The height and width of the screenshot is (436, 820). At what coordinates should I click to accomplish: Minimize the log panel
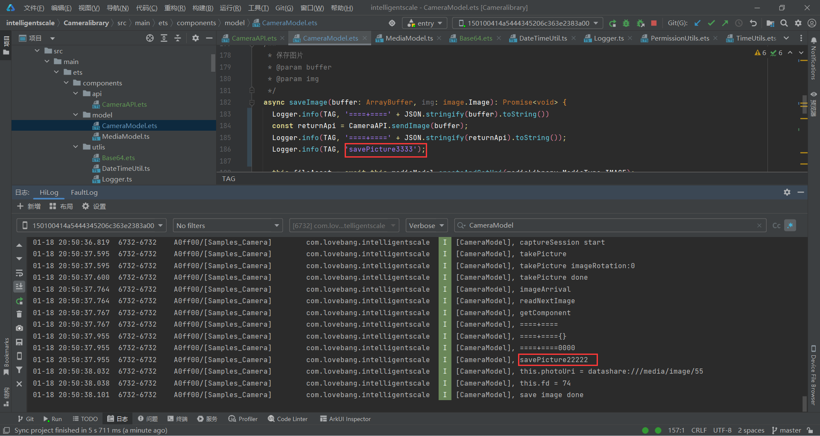tap(801, 192)
